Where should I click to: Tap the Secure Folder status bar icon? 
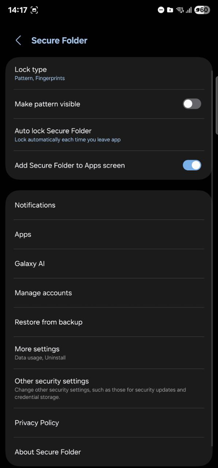(170, 10)
